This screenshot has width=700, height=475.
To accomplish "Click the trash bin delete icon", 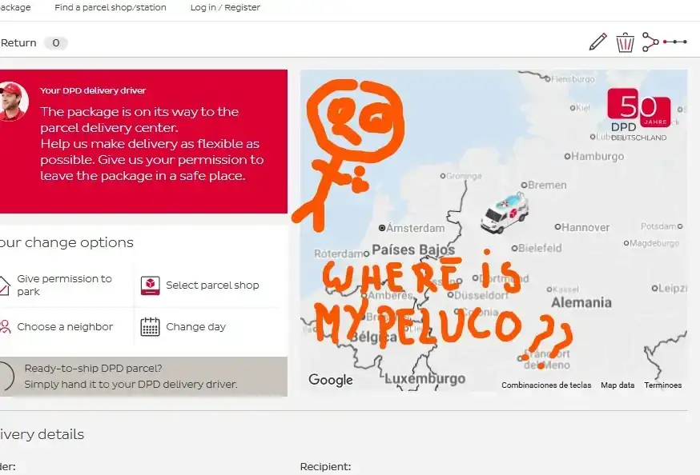I will point(625,42).
